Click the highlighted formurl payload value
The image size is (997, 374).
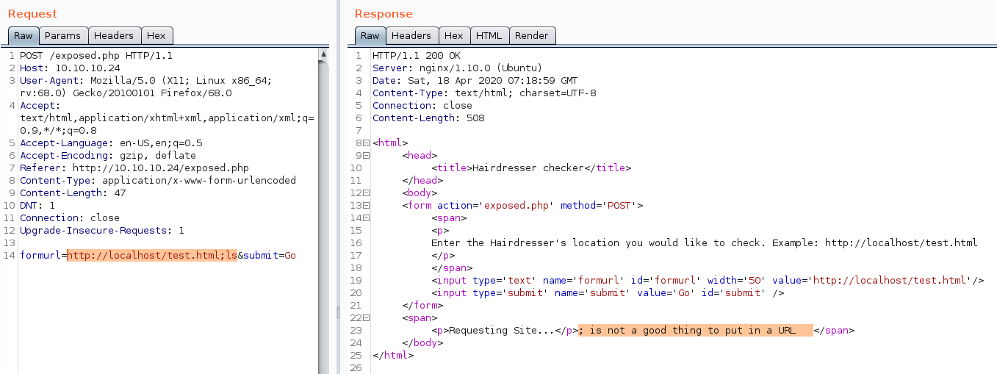pyautogui.click(x=152, y=255)
